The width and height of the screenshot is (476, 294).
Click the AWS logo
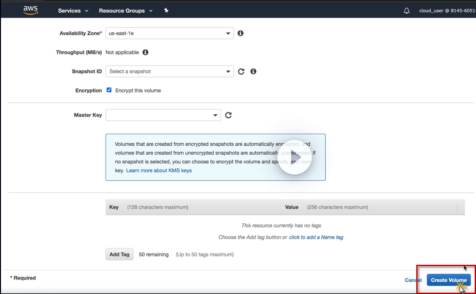(31, 10)
